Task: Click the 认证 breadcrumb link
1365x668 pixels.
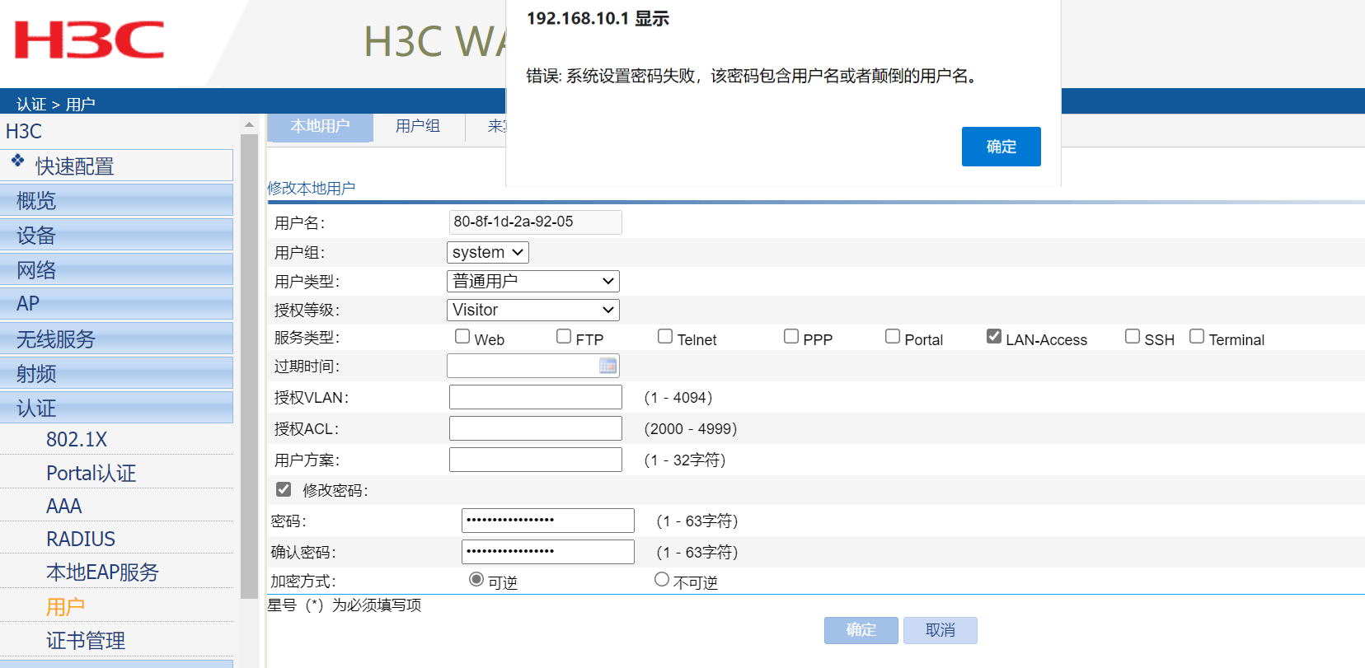Action: point(31,105)
